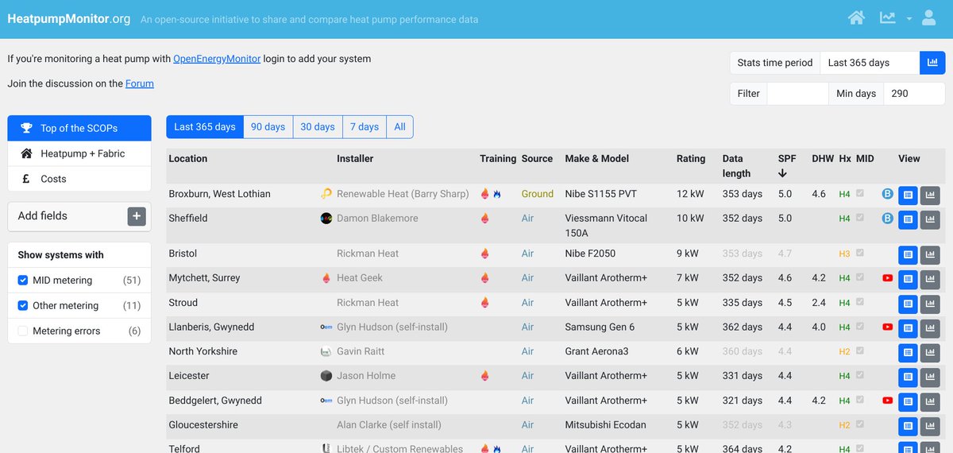Toggle MID checkbox in Bristol row
Image resolution: width=953 pixels, height=453 pixels.
[x=860, y=254]
